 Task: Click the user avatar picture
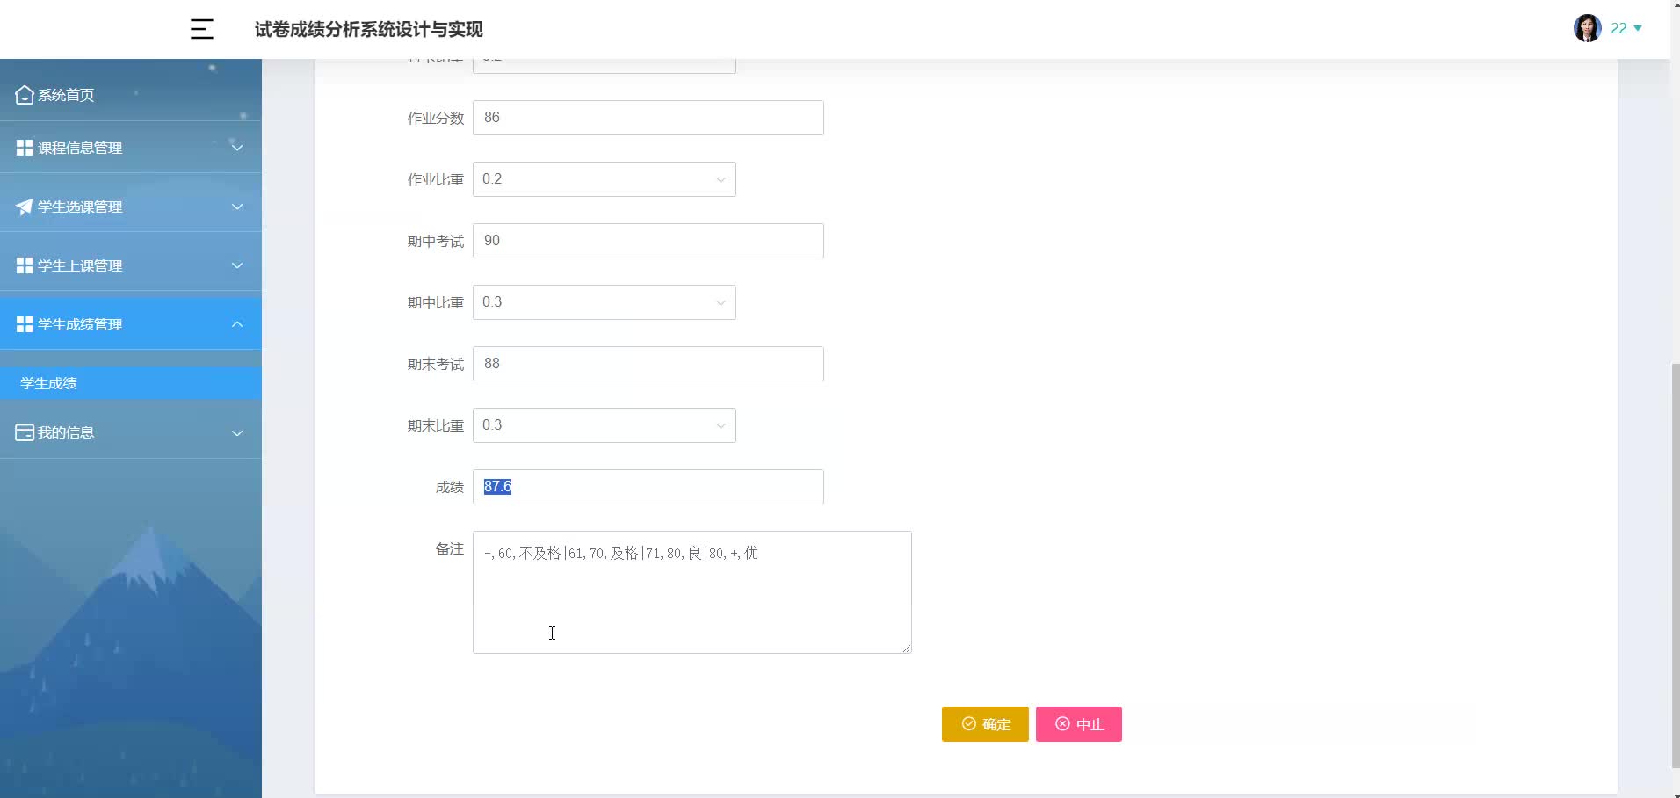(1587, 28)
